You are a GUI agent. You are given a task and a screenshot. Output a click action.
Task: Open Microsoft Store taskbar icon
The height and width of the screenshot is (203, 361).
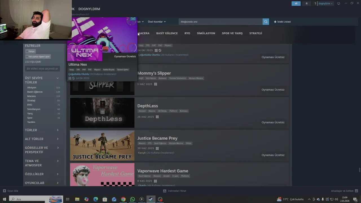[105, 199]
